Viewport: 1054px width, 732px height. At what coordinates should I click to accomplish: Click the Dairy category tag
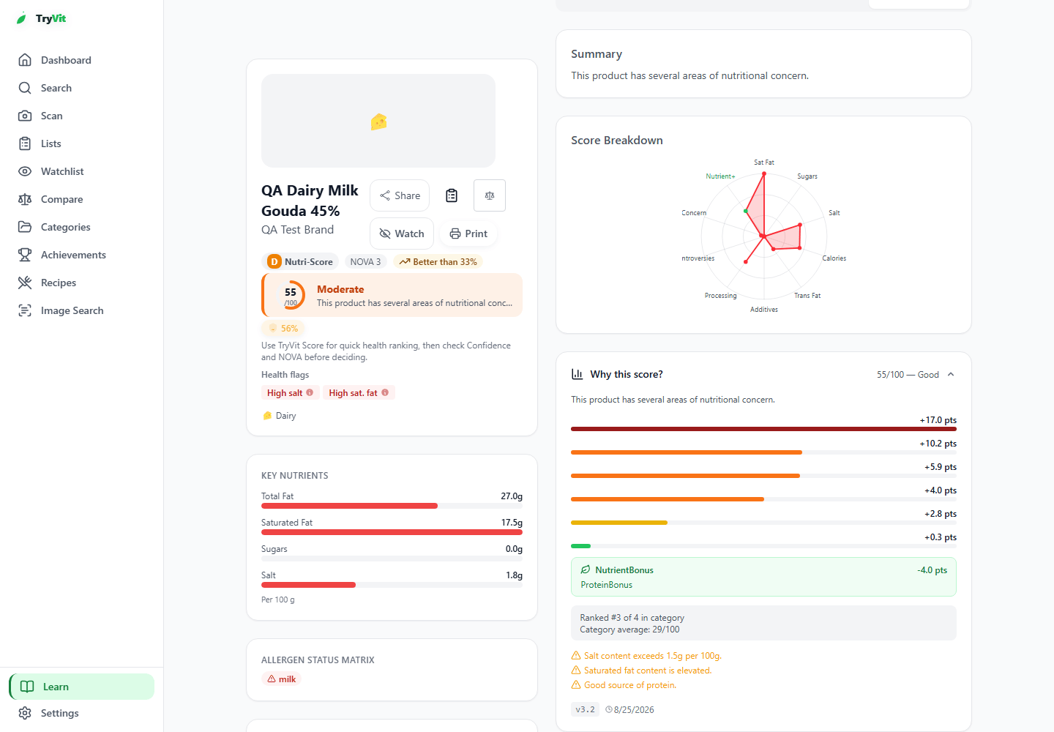[x=280, y=416]
